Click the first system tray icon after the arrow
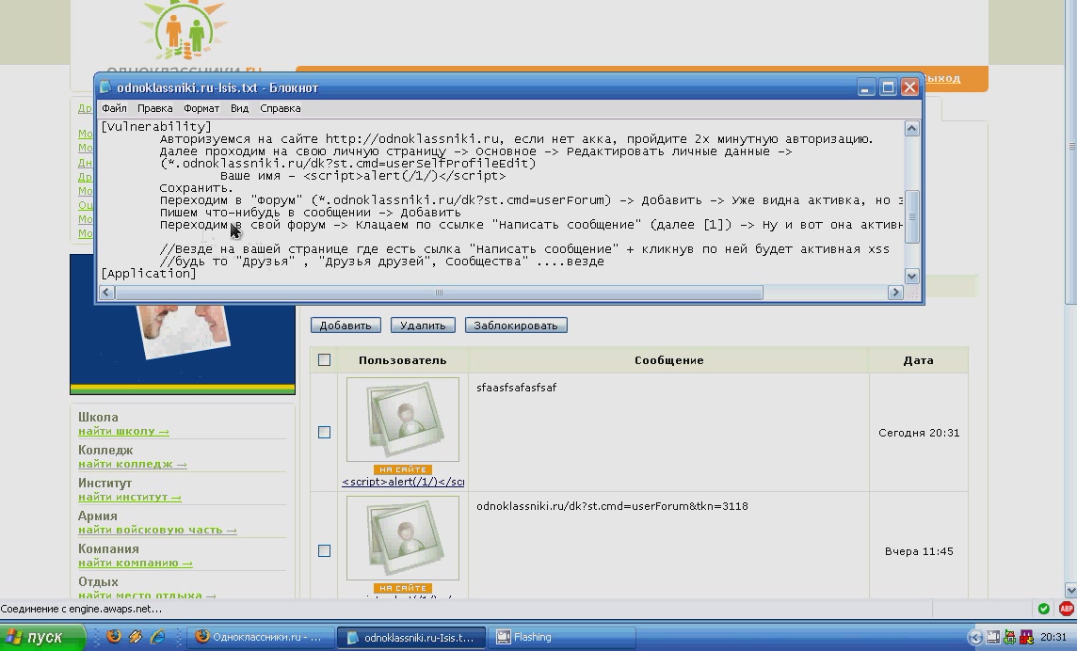 pyautogui.click(x=993, y=637)
